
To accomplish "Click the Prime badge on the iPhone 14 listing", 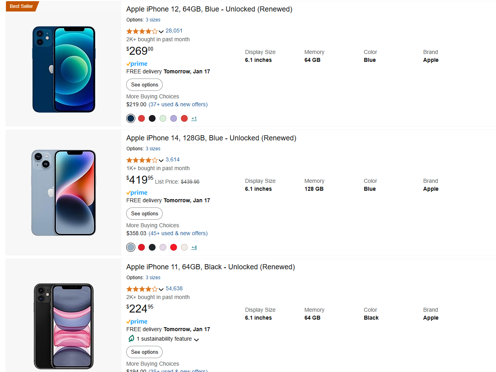I will (136, 192).
